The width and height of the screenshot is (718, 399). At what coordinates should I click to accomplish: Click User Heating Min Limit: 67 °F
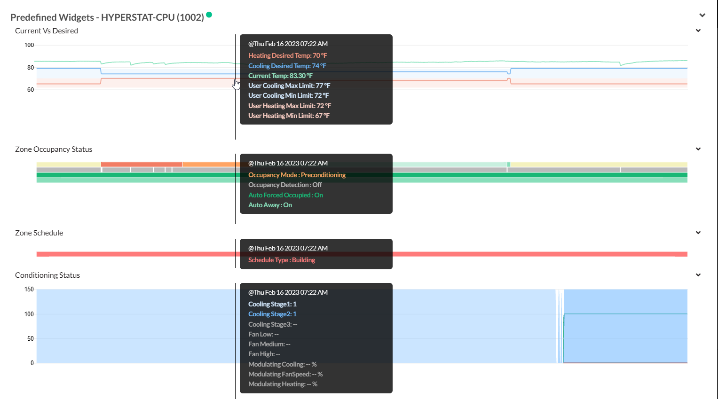tap(289, 116)
